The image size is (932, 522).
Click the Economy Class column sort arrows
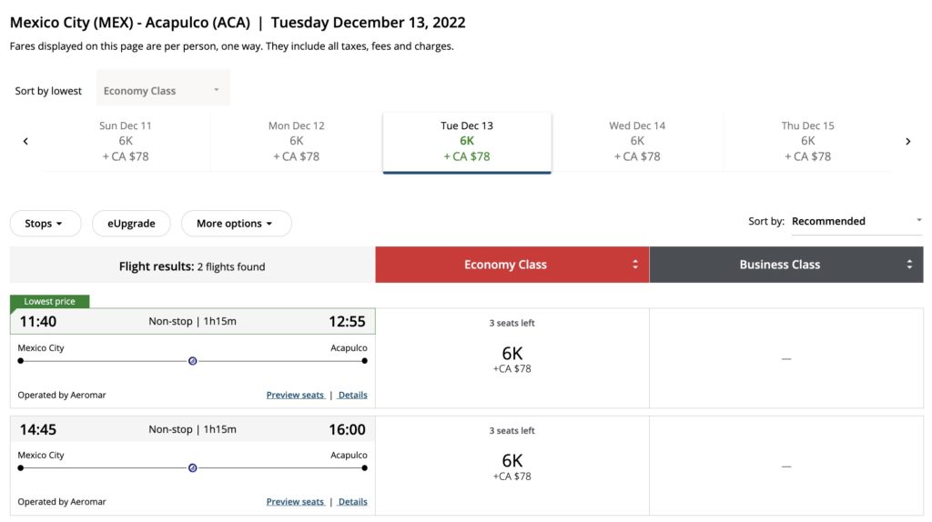635,265
